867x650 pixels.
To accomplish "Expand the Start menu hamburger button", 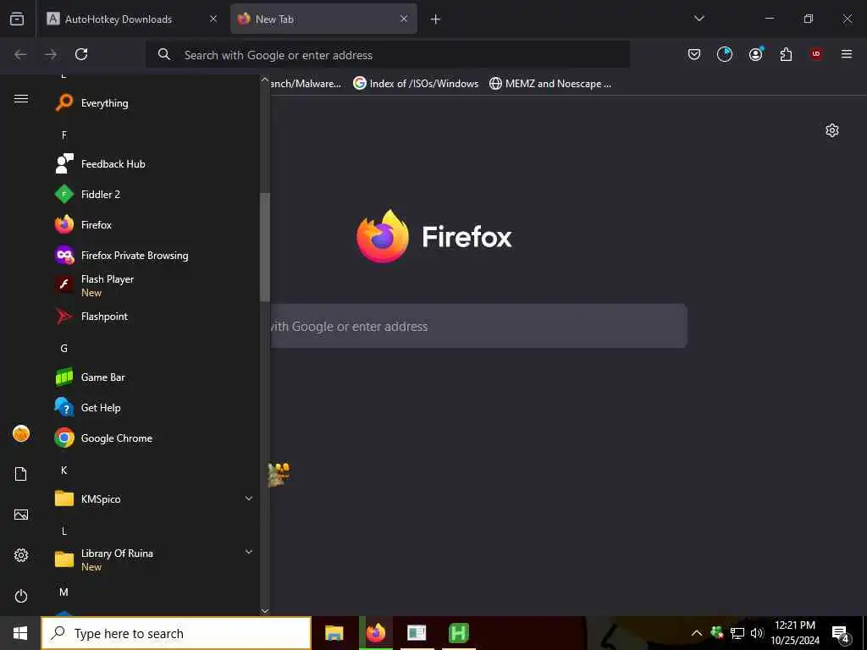I will (21, 99).
